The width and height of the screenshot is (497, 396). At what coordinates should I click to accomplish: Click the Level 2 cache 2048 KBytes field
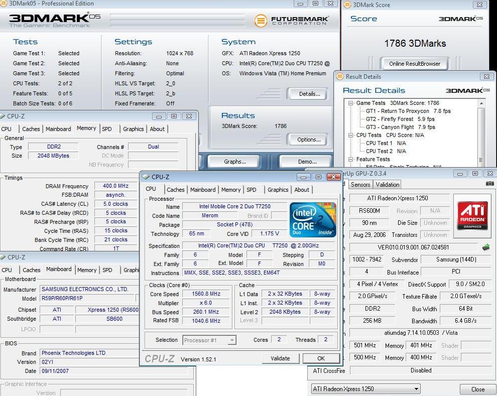point(285,312)
